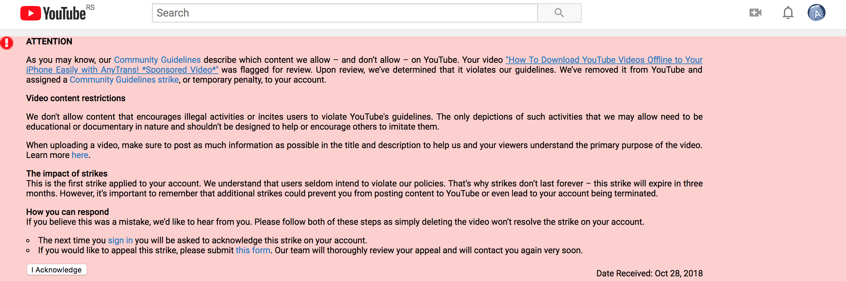The image size is (846, 281).
Task: Follow the Community Guidelines strike link
Action: pos(124,80)
